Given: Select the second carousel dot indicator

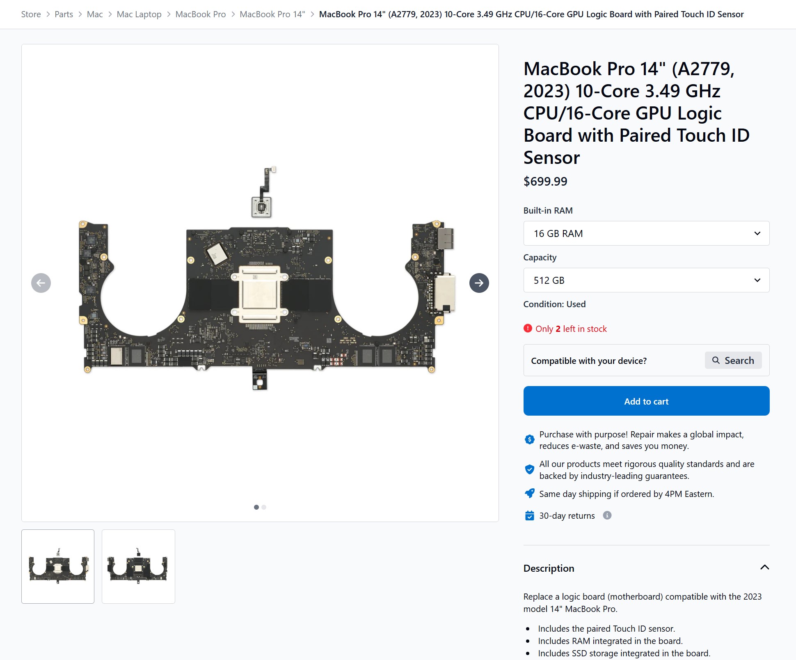Looking at the screenshot, I should pos(264,507).
